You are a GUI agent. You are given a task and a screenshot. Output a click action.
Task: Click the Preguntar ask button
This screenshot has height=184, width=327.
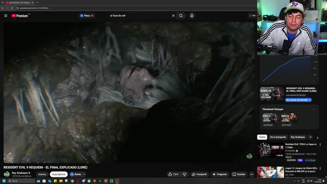pyautogui.click(x=220, y=174)
